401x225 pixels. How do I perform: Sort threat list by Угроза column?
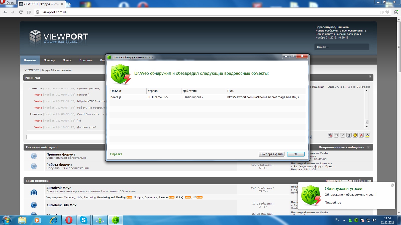[164, 91]
